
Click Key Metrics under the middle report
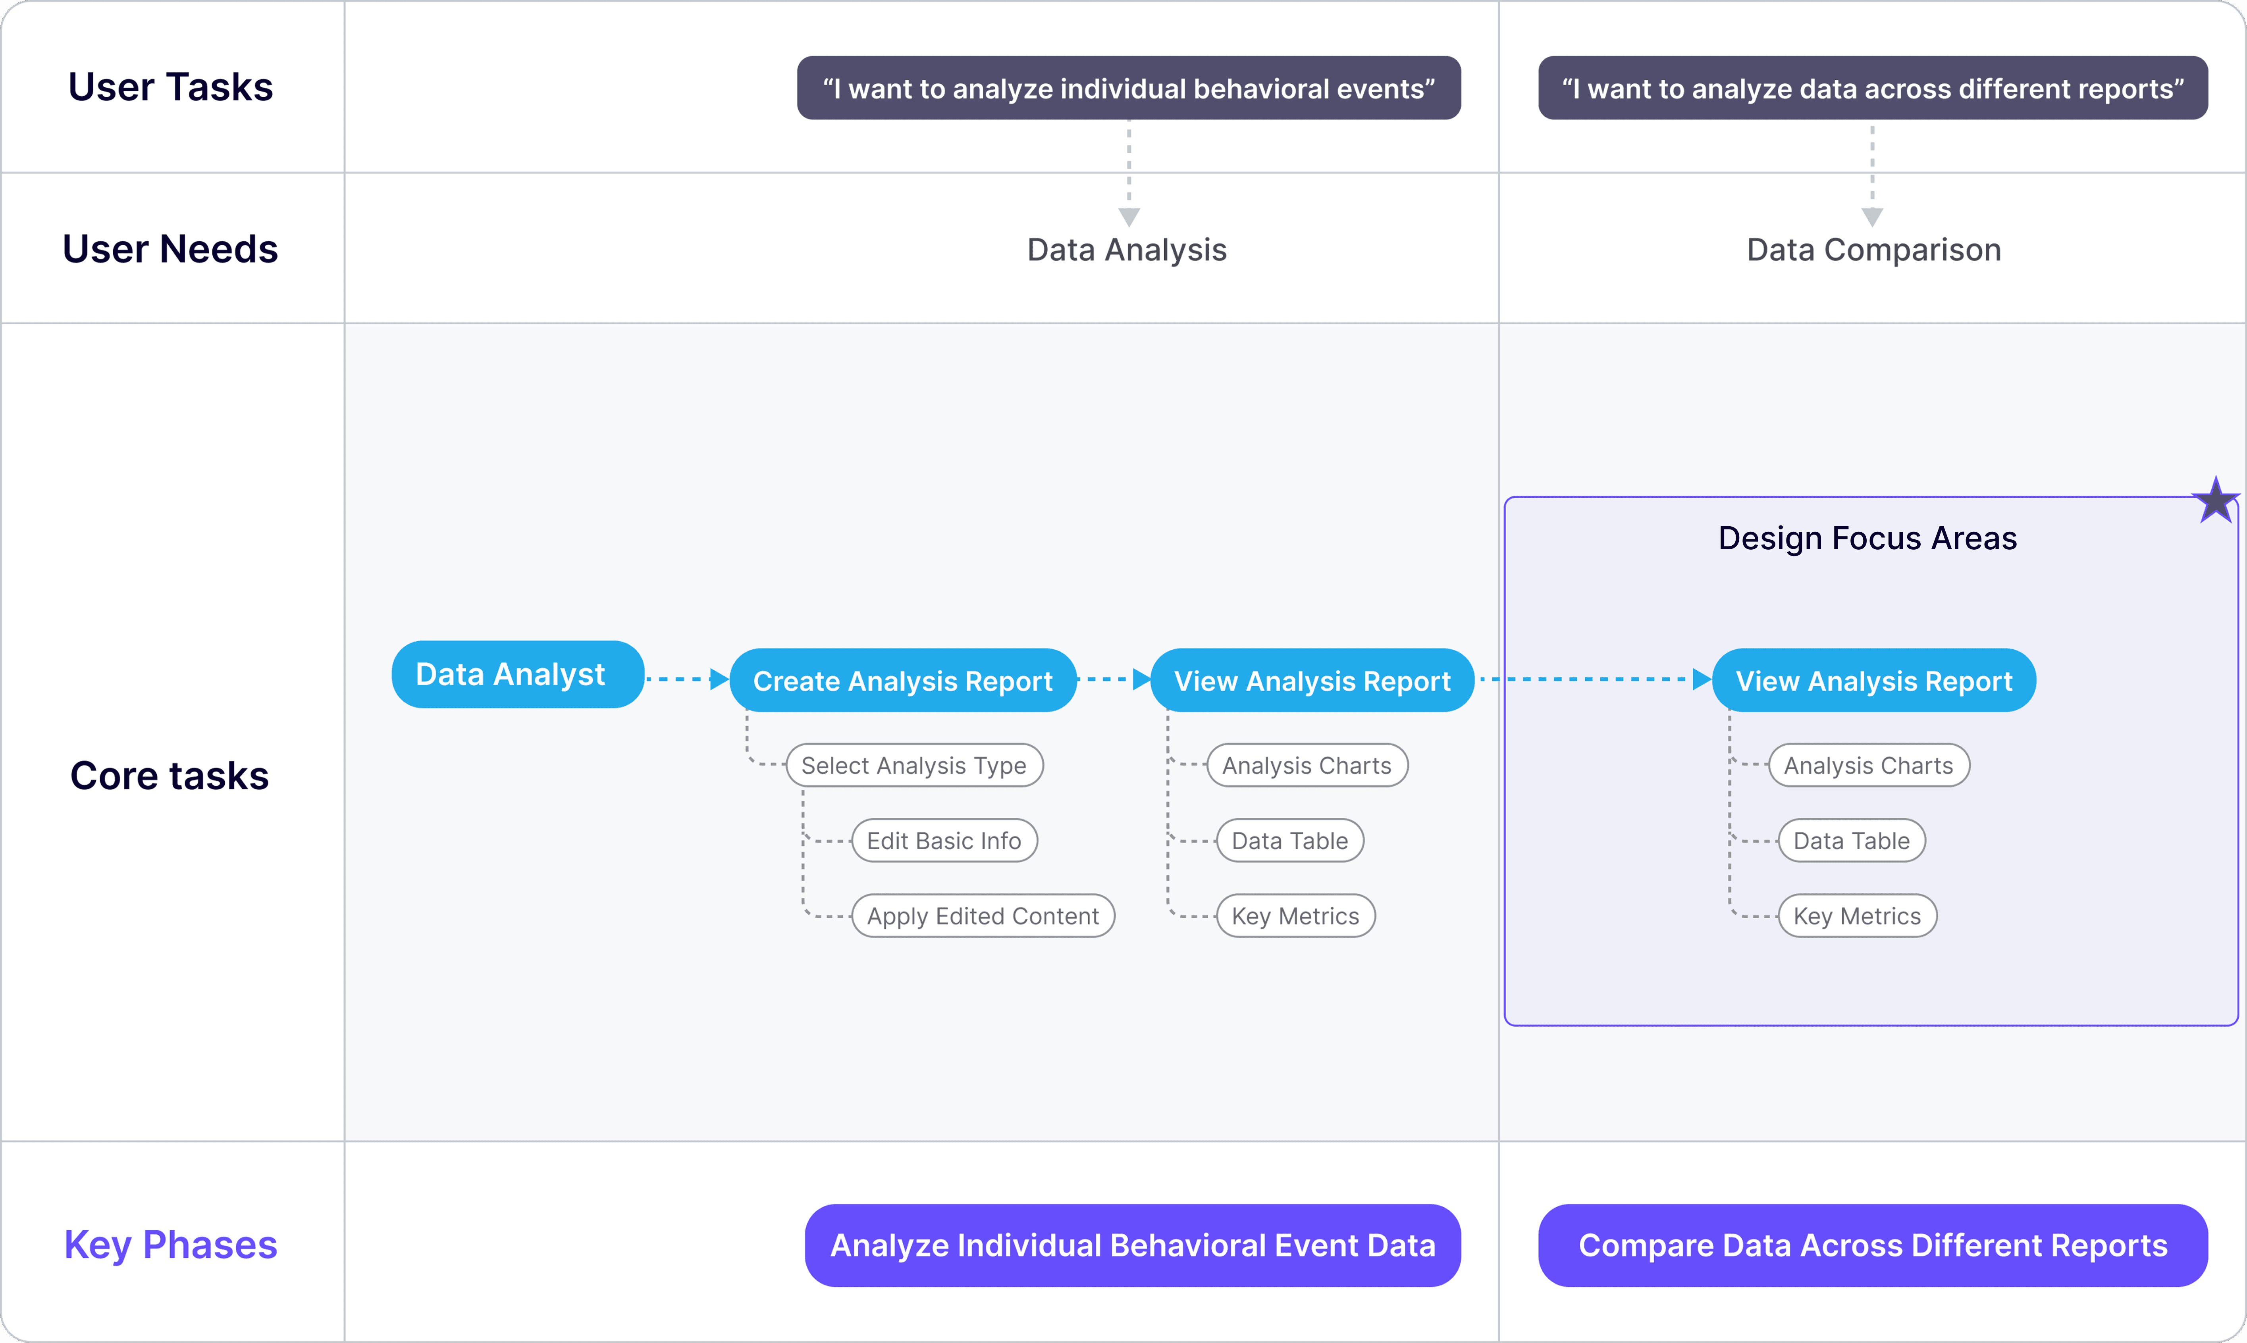pos(1295,916)
